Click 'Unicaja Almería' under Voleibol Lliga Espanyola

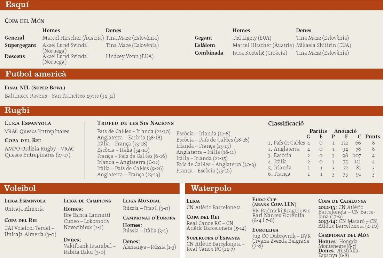24,209
